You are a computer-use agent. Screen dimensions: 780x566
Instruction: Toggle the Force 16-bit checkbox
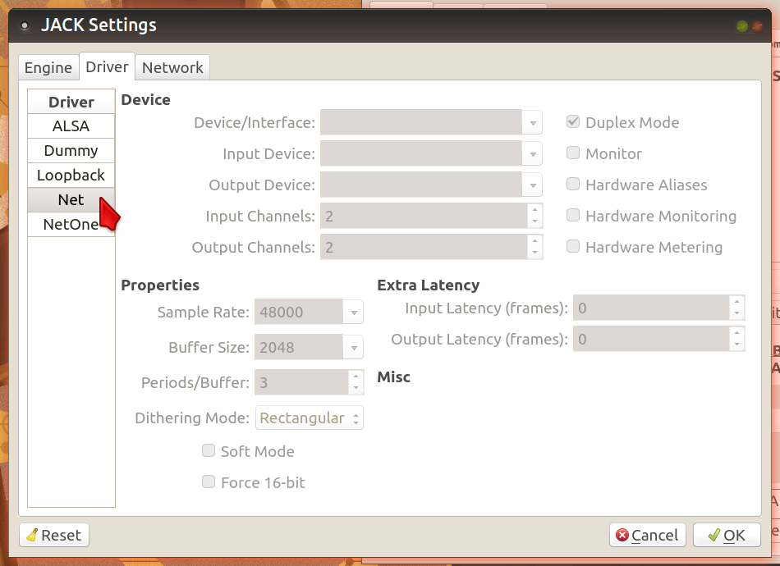point(209,482)
